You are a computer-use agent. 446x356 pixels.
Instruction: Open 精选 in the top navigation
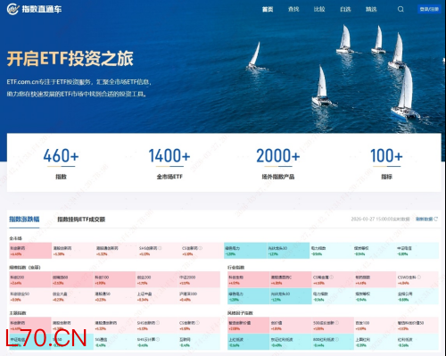pos(371,9)
